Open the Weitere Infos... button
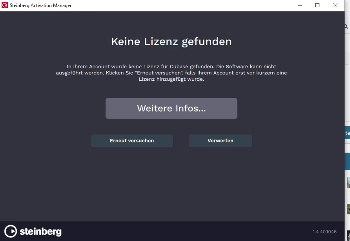The image size is (350, 241). click(171, 108)
